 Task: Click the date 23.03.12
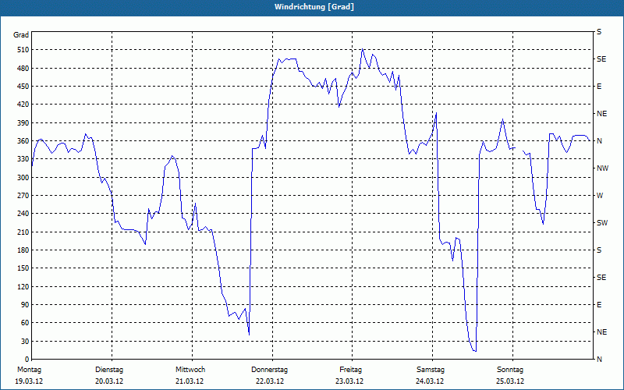point(349,381)
